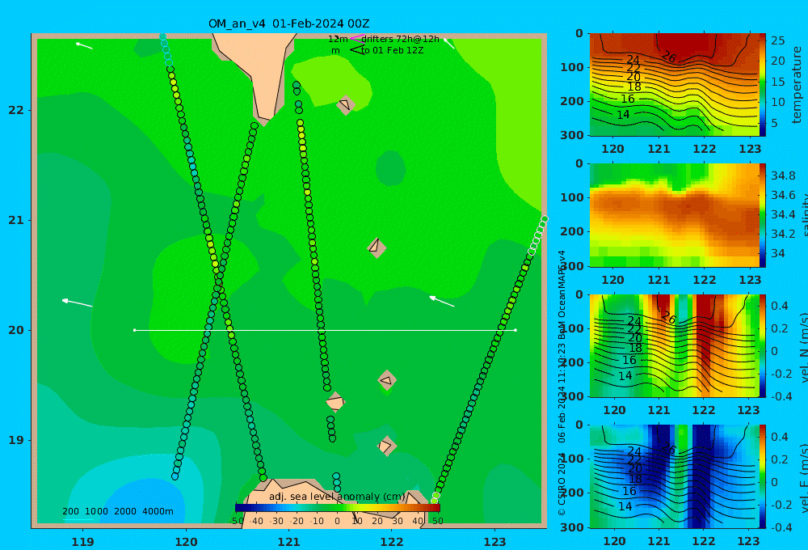The height and width of the screenshot is (550, 808).
Task: Click the white current arrow in the map's top-left
Action: (x=84, y=46)
